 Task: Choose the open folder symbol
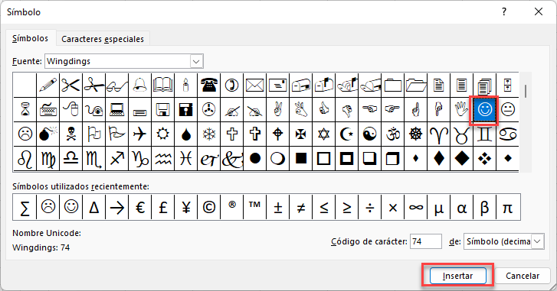point(415,86)
